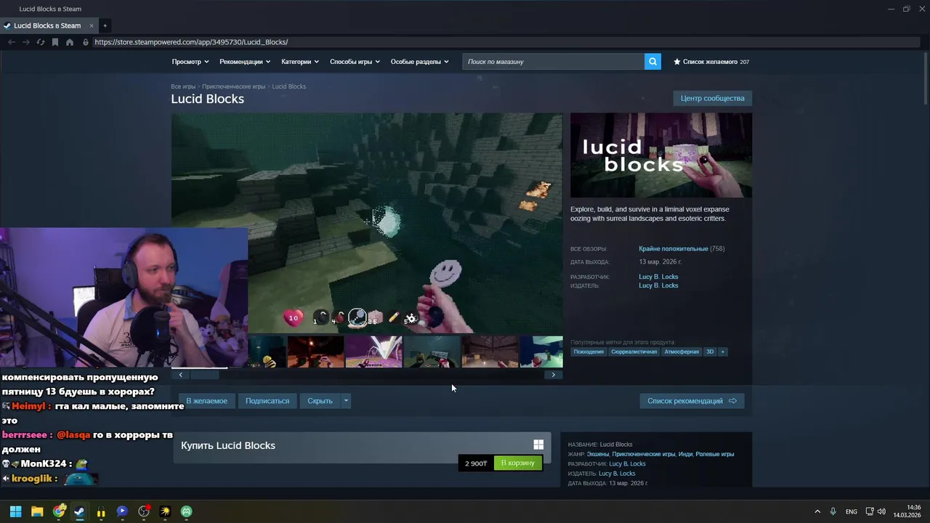Open Chrome from the taskbar
930x523 pixels.
59,511
